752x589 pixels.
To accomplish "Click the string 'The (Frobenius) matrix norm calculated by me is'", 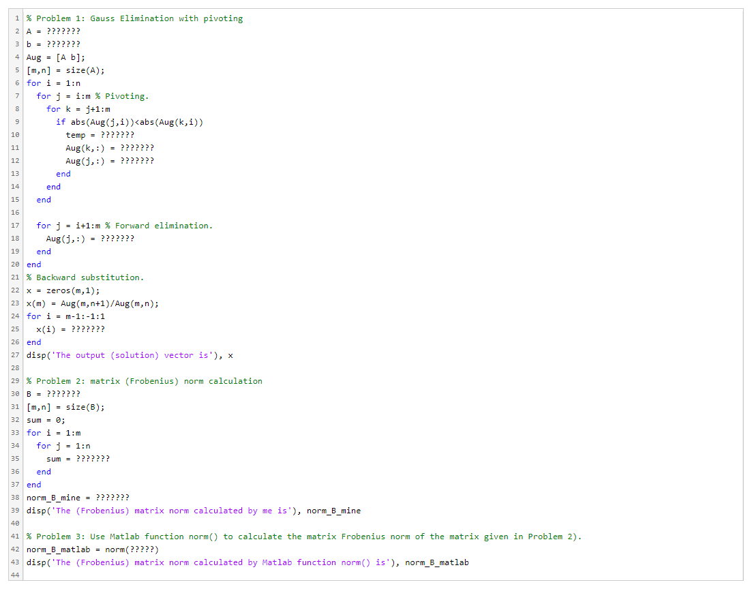I will pyautogui.click(x=171, y=511).
